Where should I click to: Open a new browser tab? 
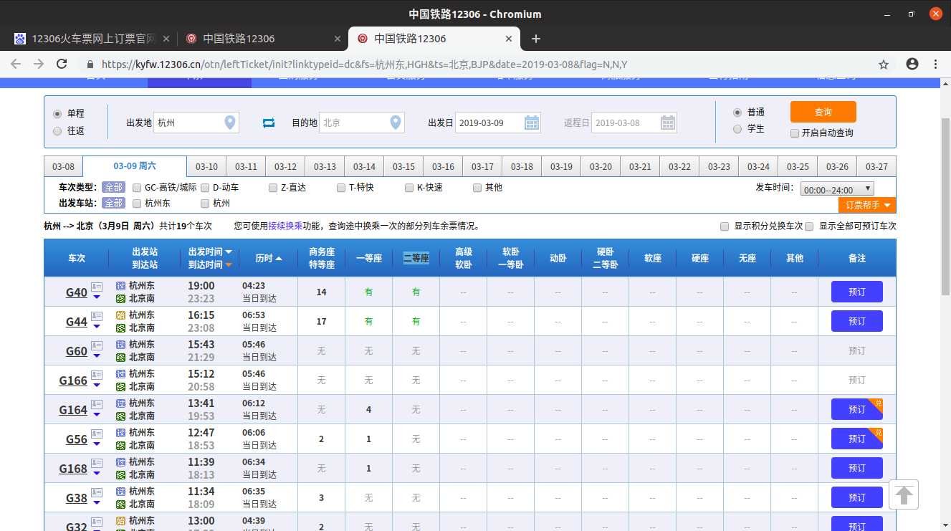pyautogui.click(x=535, y=39)
